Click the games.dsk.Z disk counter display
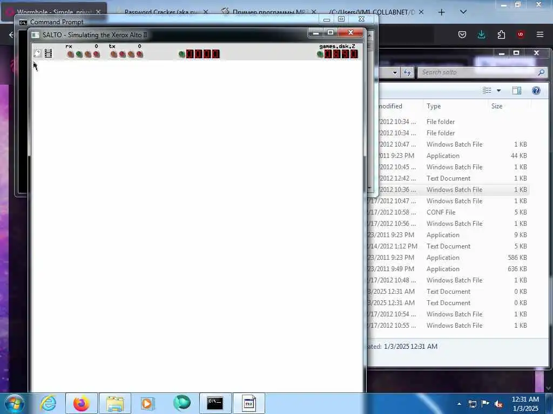 pos(341,54)
